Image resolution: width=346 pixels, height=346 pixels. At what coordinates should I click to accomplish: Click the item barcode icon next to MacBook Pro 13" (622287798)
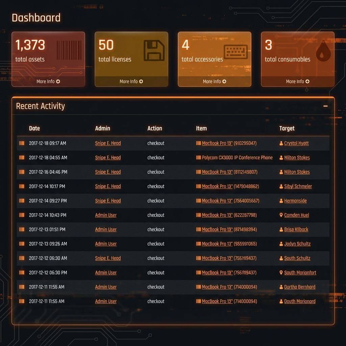click(199, 215)
